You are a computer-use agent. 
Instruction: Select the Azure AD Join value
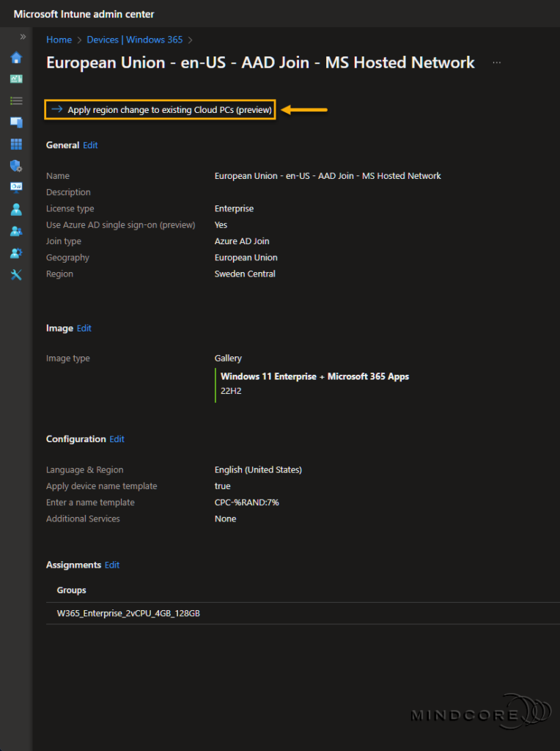pyautogui.click(x=242, y=241)
